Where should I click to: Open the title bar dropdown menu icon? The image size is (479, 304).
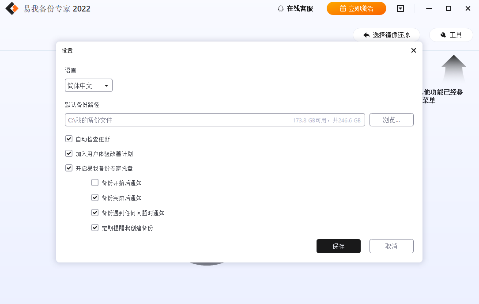(x=400, y=8)
